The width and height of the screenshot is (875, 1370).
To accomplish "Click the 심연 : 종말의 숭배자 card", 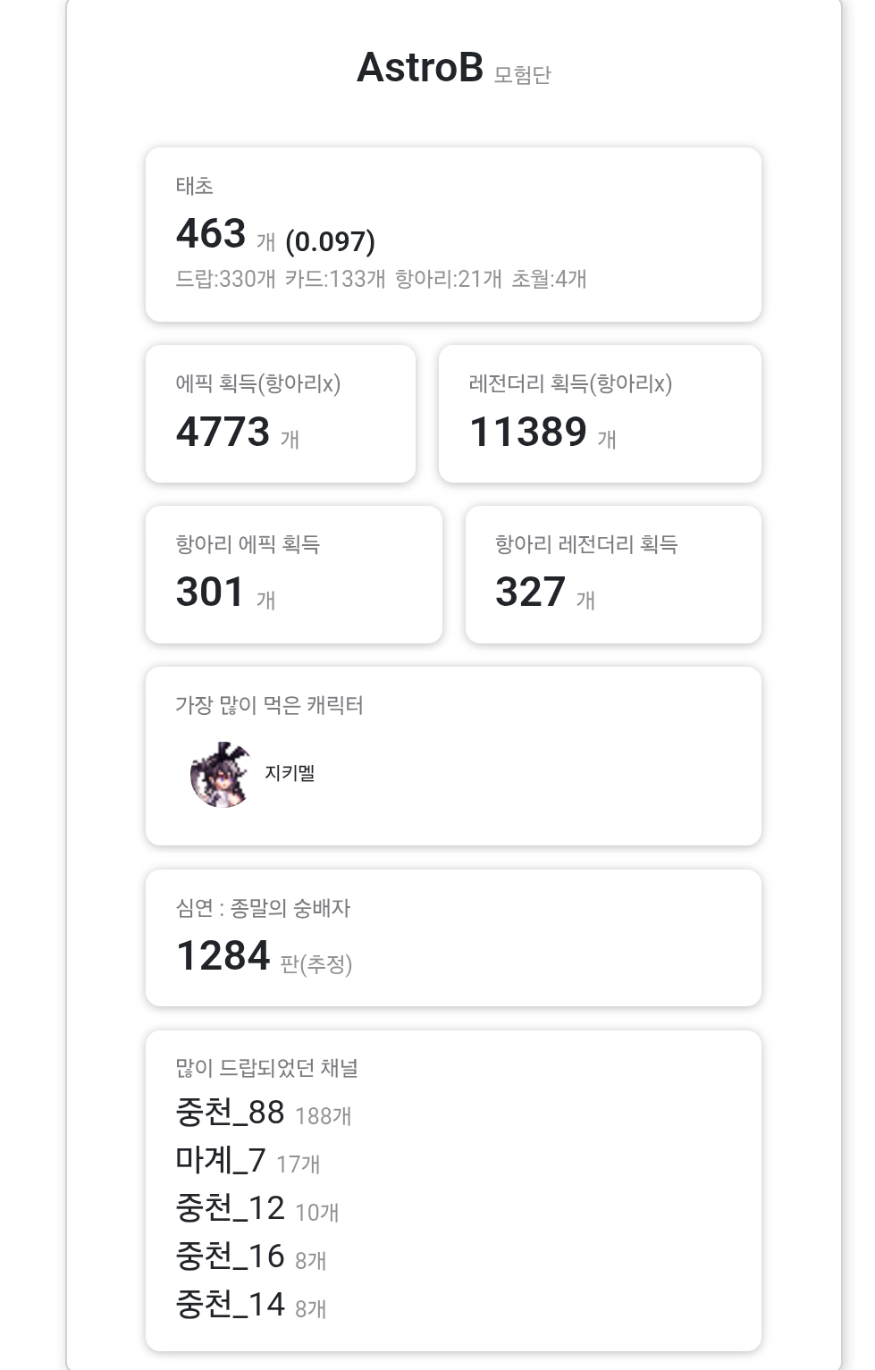I will pyautogui.click(x=452, y=937).
